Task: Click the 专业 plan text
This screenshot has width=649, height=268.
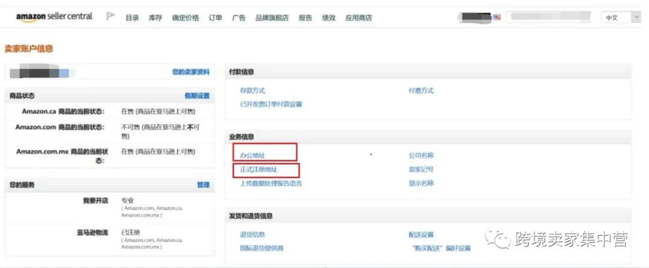Action: 127,200
